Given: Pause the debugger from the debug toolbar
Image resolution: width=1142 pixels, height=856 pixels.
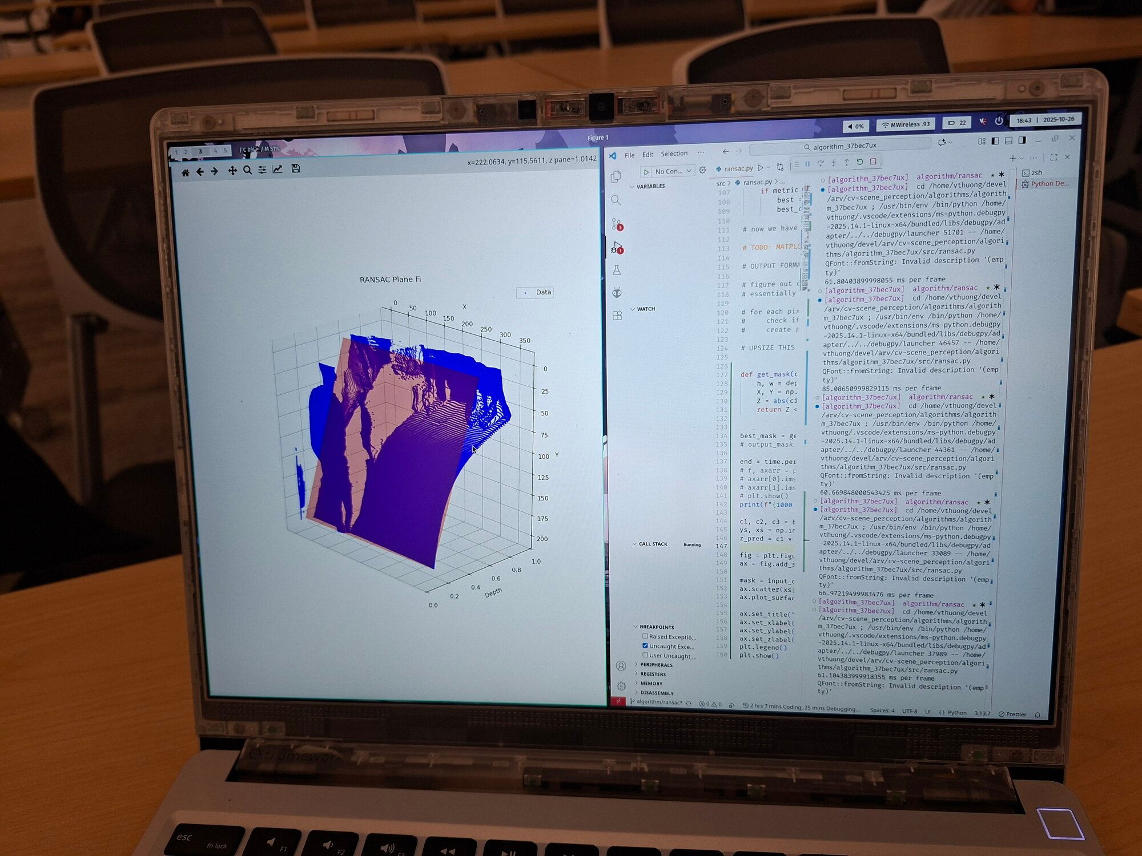Looking at the screenshot, I should click(807, 164).
